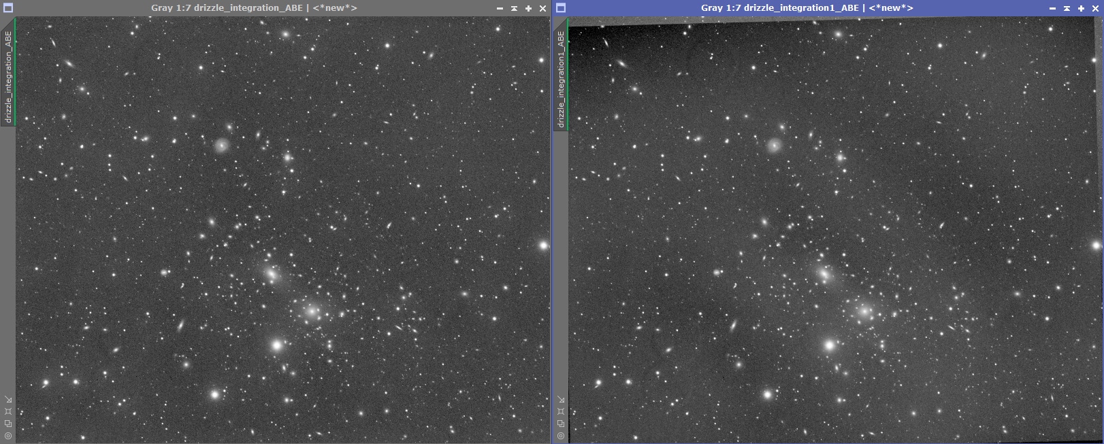Minimize the drizzle_integration_ABE image window

[x=500, y=8]
